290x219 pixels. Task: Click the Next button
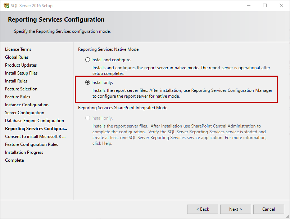pyautogui.click(x=236, y=209)
